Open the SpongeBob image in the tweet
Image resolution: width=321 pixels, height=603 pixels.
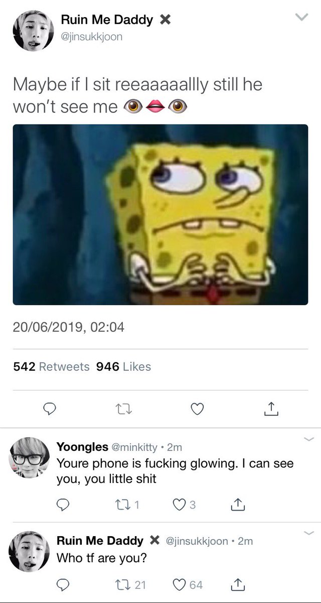(160, 215)
